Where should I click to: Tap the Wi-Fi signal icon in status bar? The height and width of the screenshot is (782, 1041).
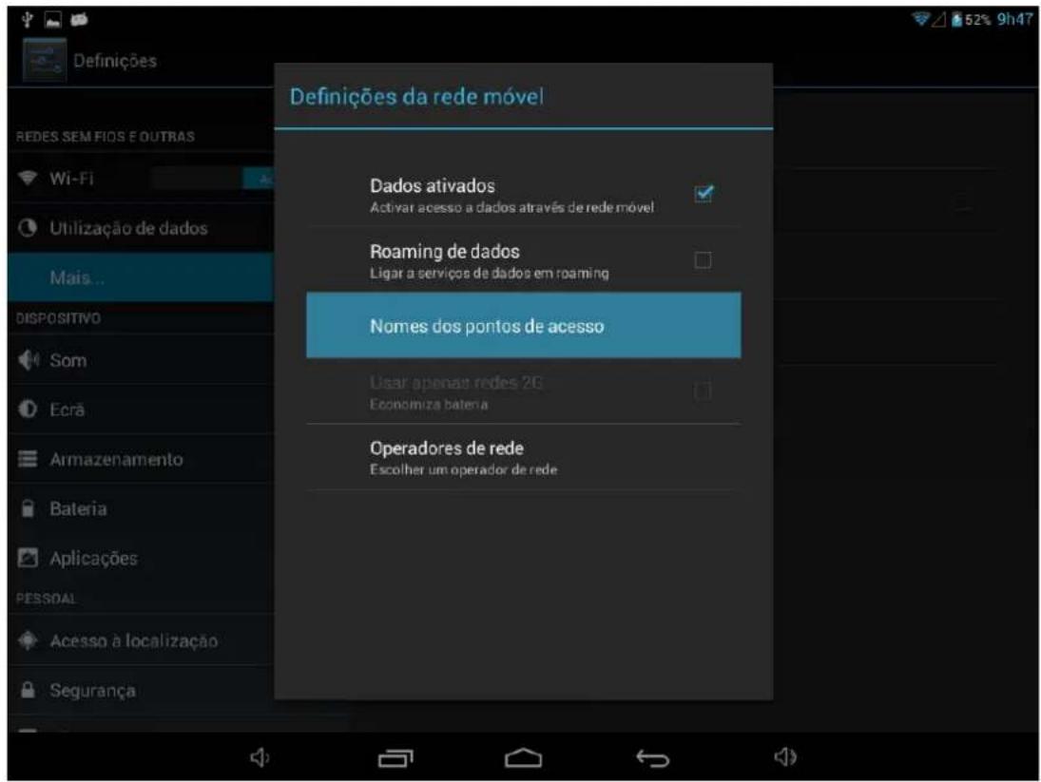point(920,19)
